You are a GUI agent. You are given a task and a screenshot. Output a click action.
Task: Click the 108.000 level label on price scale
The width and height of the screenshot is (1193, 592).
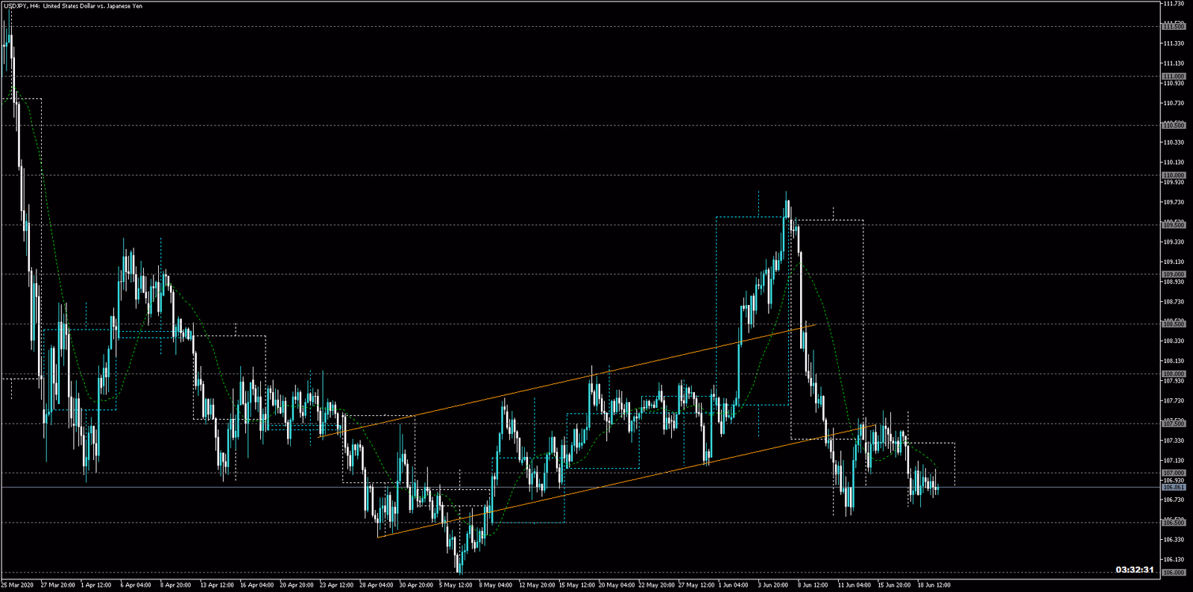click(1173, 374)
